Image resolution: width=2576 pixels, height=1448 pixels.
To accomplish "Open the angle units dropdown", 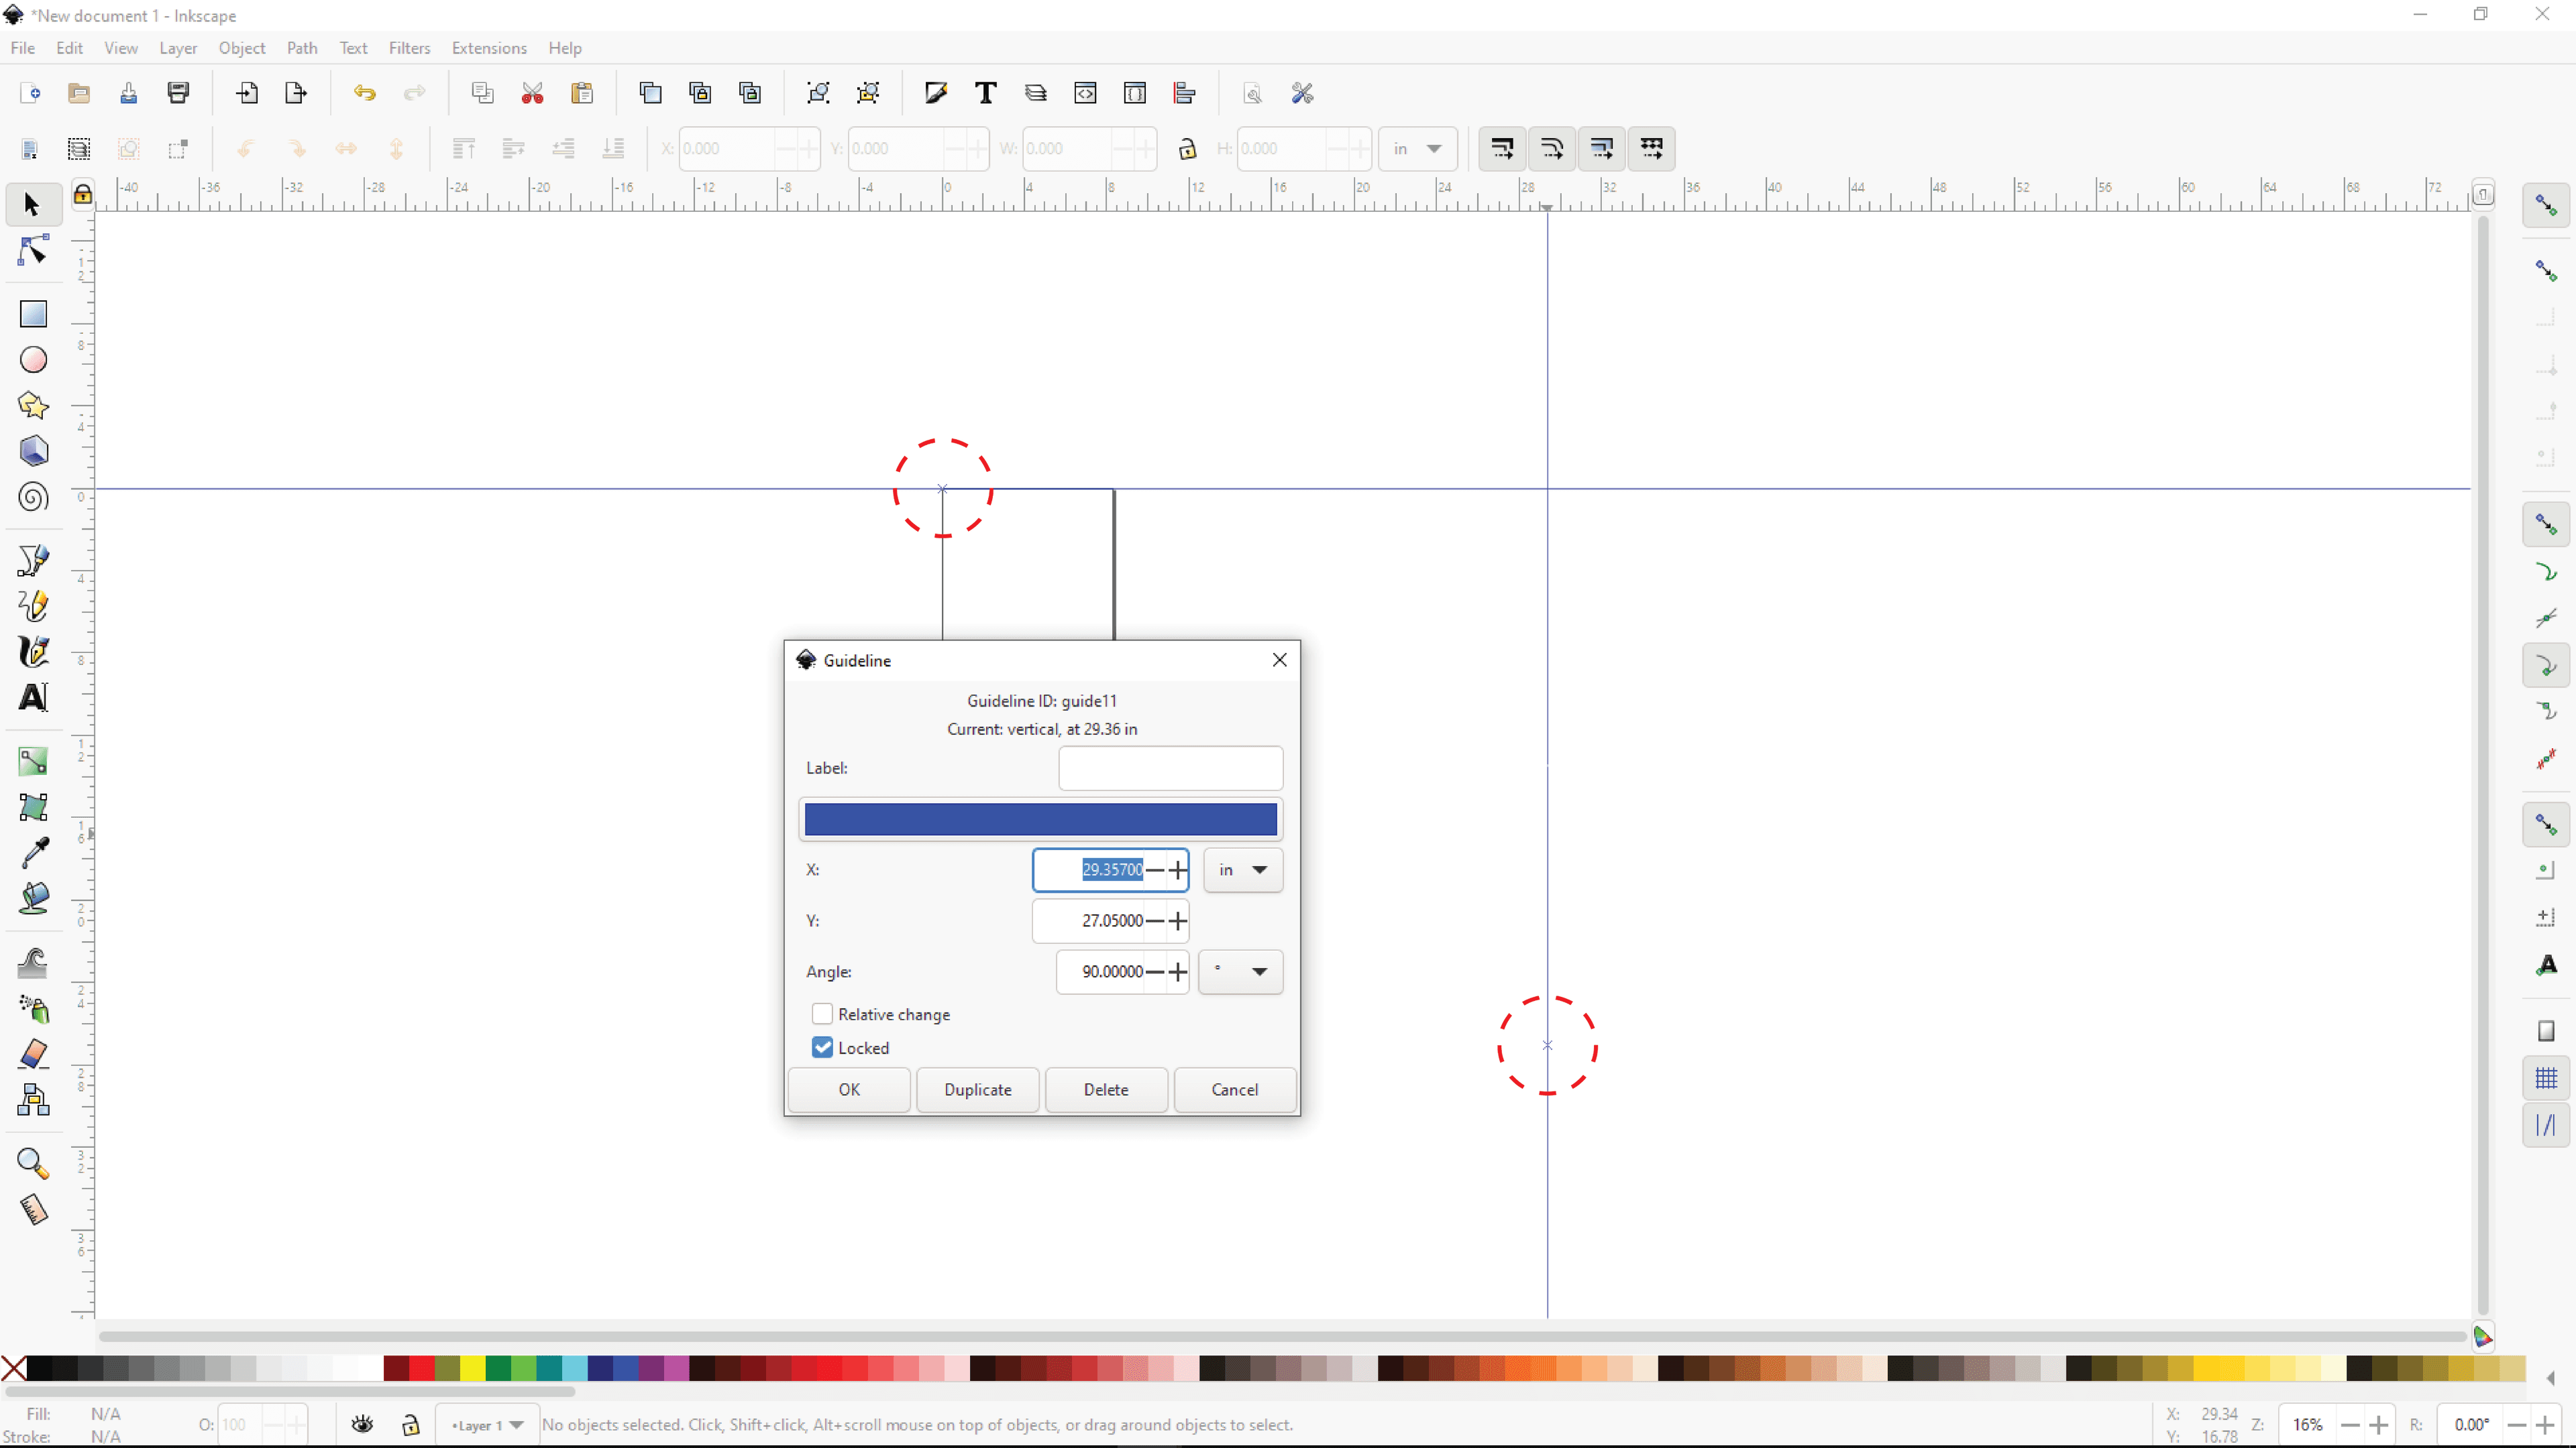I will (x=1240, y=970).
